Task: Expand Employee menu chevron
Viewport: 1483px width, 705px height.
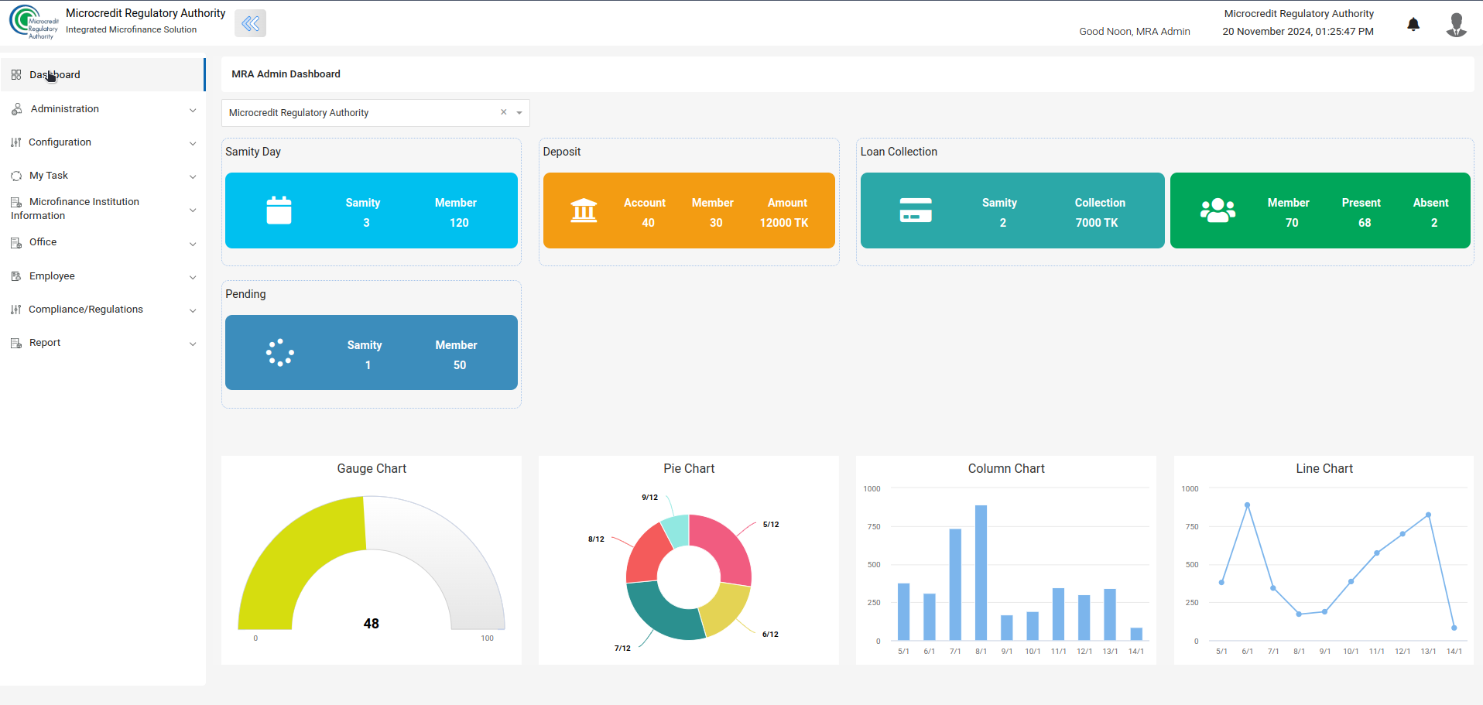Action: pos(193,277)
